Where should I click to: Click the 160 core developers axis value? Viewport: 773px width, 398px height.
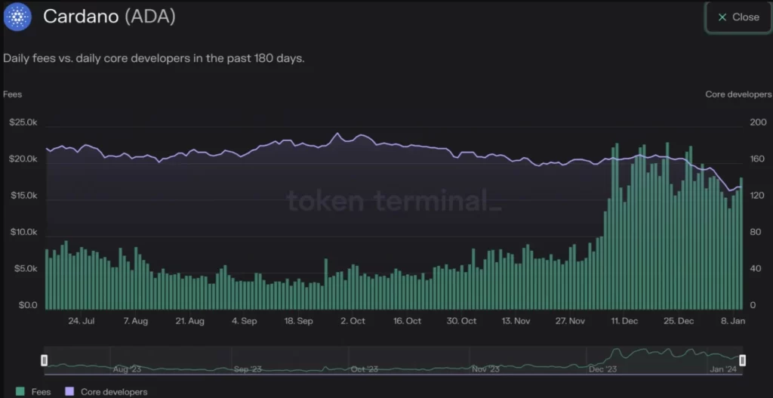tap(757, 159)
